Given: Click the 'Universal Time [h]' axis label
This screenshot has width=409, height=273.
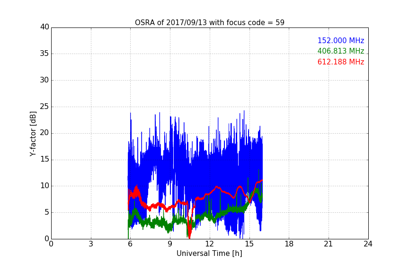Looking at the screenshot, I should click(x=209, y=254).
